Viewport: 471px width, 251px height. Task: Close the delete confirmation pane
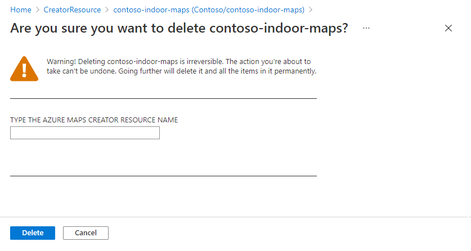[448, 28]
